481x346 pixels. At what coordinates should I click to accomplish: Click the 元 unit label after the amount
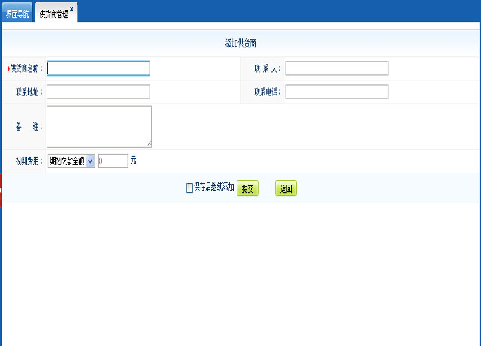tap(133, 161)
